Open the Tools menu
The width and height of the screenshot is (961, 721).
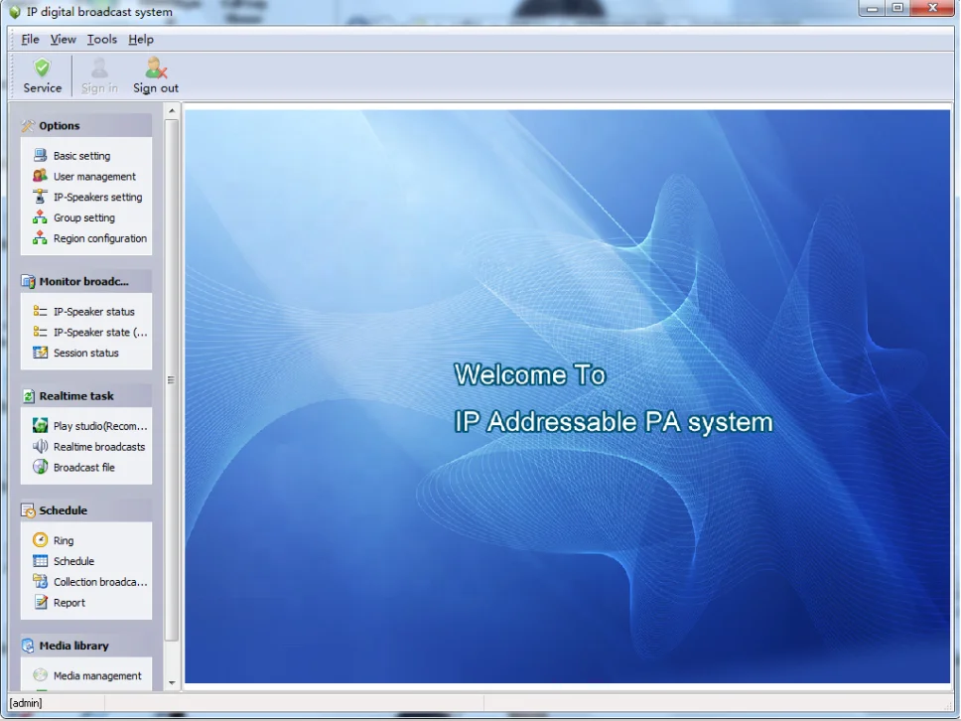101,39
